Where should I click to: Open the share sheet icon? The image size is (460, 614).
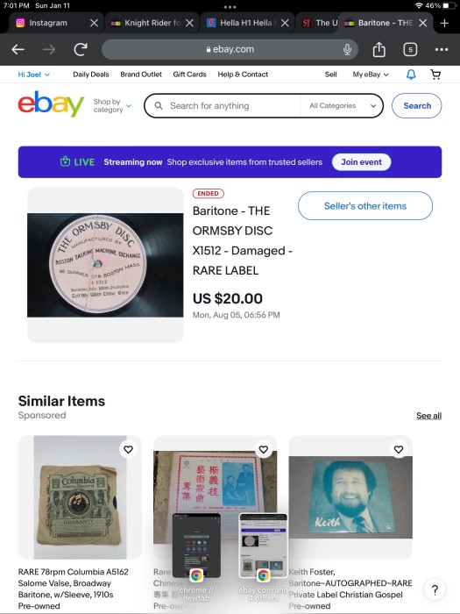pyautogui.click(x=379, y=49)
